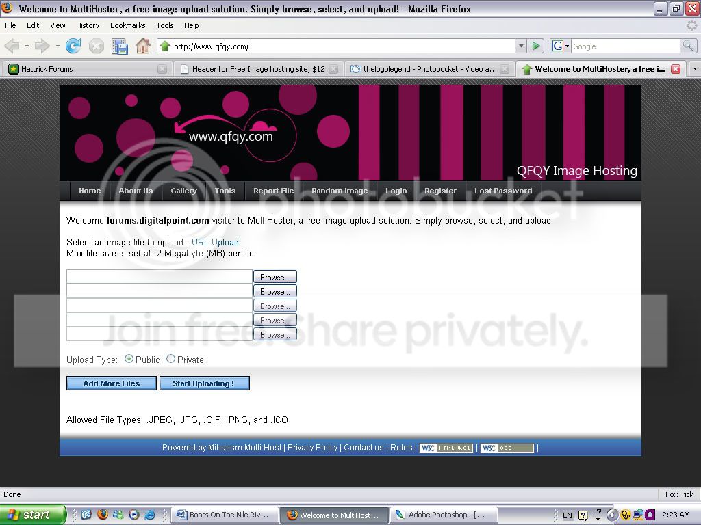This screenshot has height=525, width=701.
Task: Select the Public upload type
Action: (129, 359)
